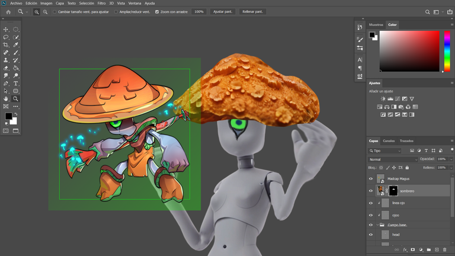
Task: Select the Frame tool
Action: (x=6, y=107)
